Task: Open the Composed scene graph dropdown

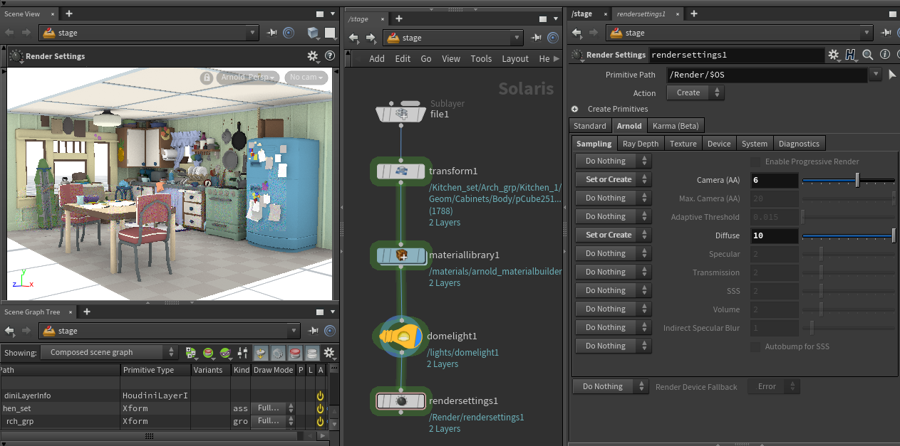Action: [x=108, y=352]
